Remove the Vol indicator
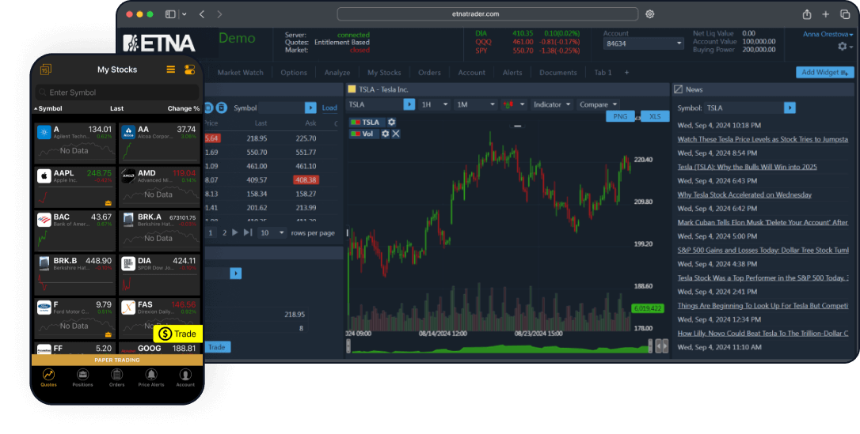 [396, 134]
